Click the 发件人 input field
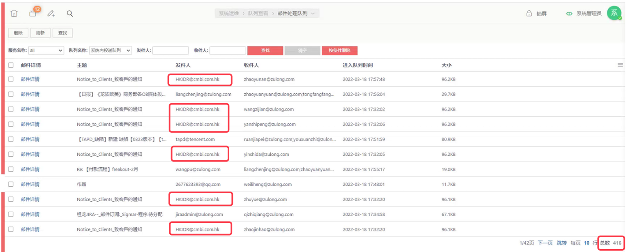Image resolution: width=627 pixels, height=252 pixels. 170,51
